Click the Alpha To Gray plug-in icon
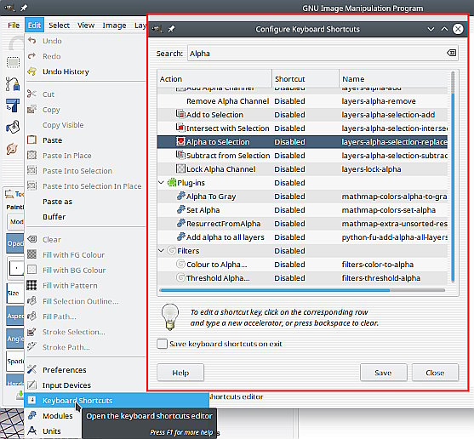474x439 pixels. point(180,196)
